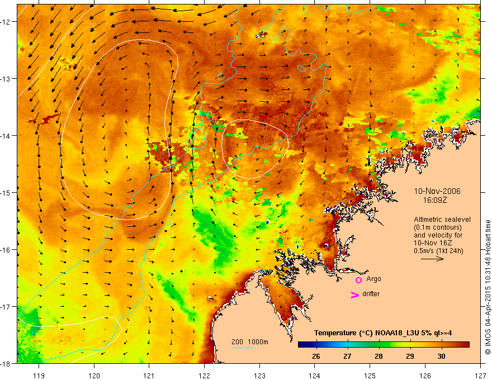Viewport: 492px width, 380px height.
Task: Click the IMOS copyright timestamp text
Action: pos(488,287)
